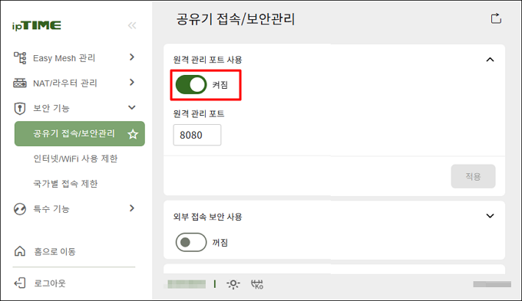
Task: Collapse sidebar with double-chevron icon
Action: coord(132,25)
